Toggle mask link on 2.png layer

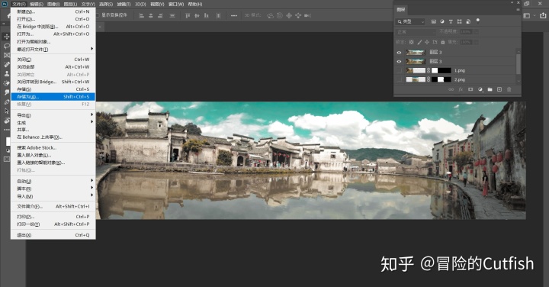pyautogui.click(x=429, y=79)
